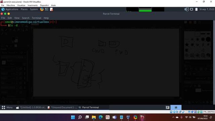Select the highlighted workspace switcher cell

pyautogui.click(x=176, y=108)
